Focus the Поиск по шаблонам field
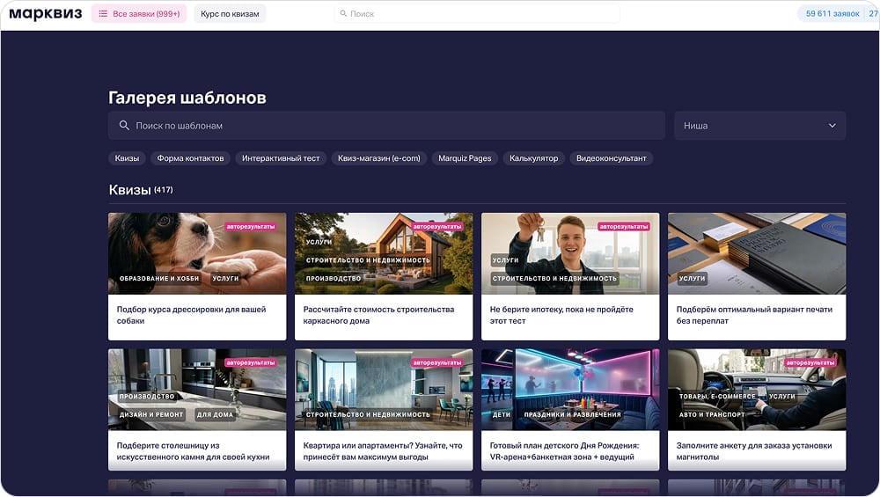 (386, 126)
